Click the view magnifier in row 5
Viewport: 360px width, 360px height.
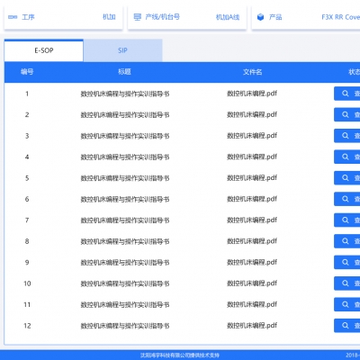pyautogui.click(x=346, y=178)
